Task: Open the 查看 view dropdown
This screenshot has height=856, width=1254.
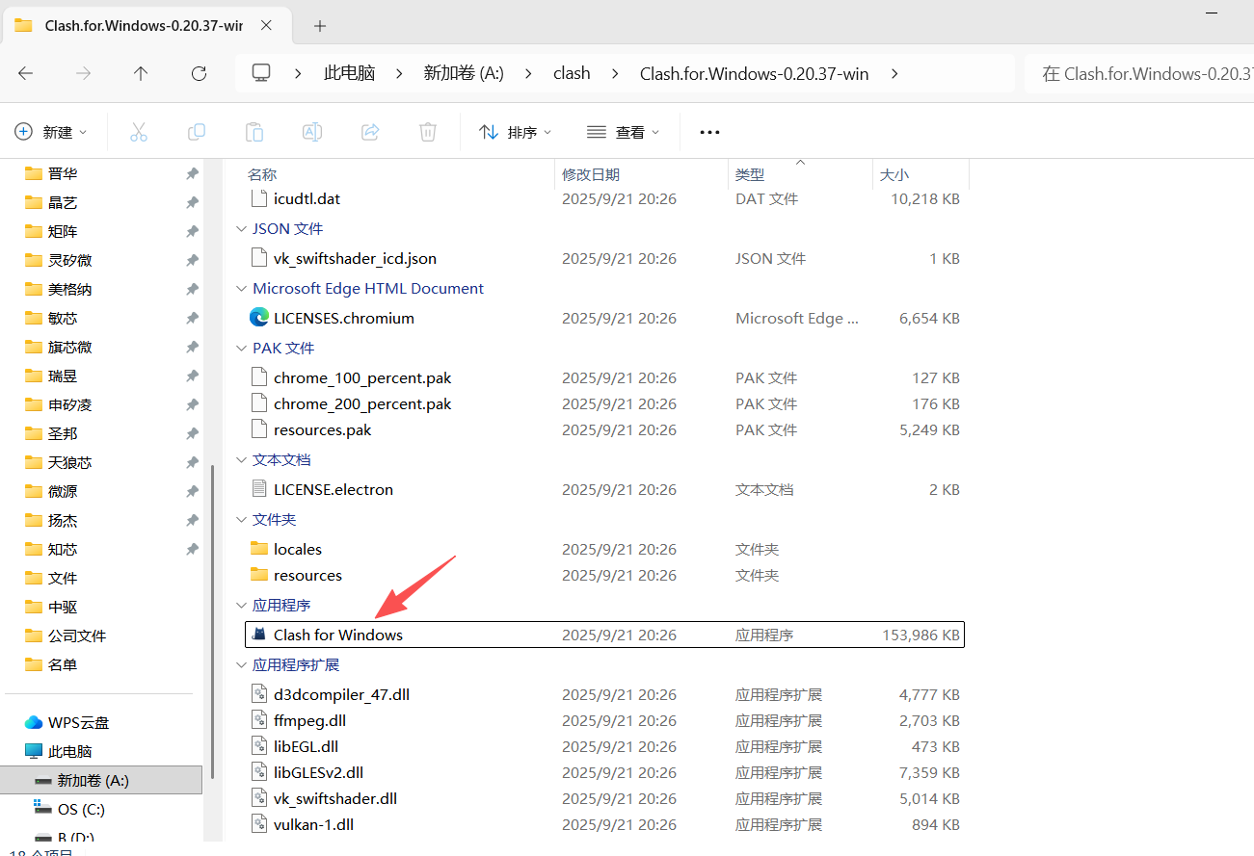Action: (x=624, y=132)
